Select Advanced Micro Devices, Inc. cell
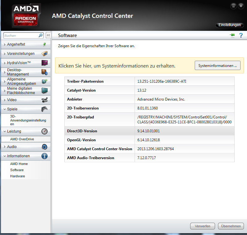The height and width of the screenshot is (235, 247). [x=161, y=99]
